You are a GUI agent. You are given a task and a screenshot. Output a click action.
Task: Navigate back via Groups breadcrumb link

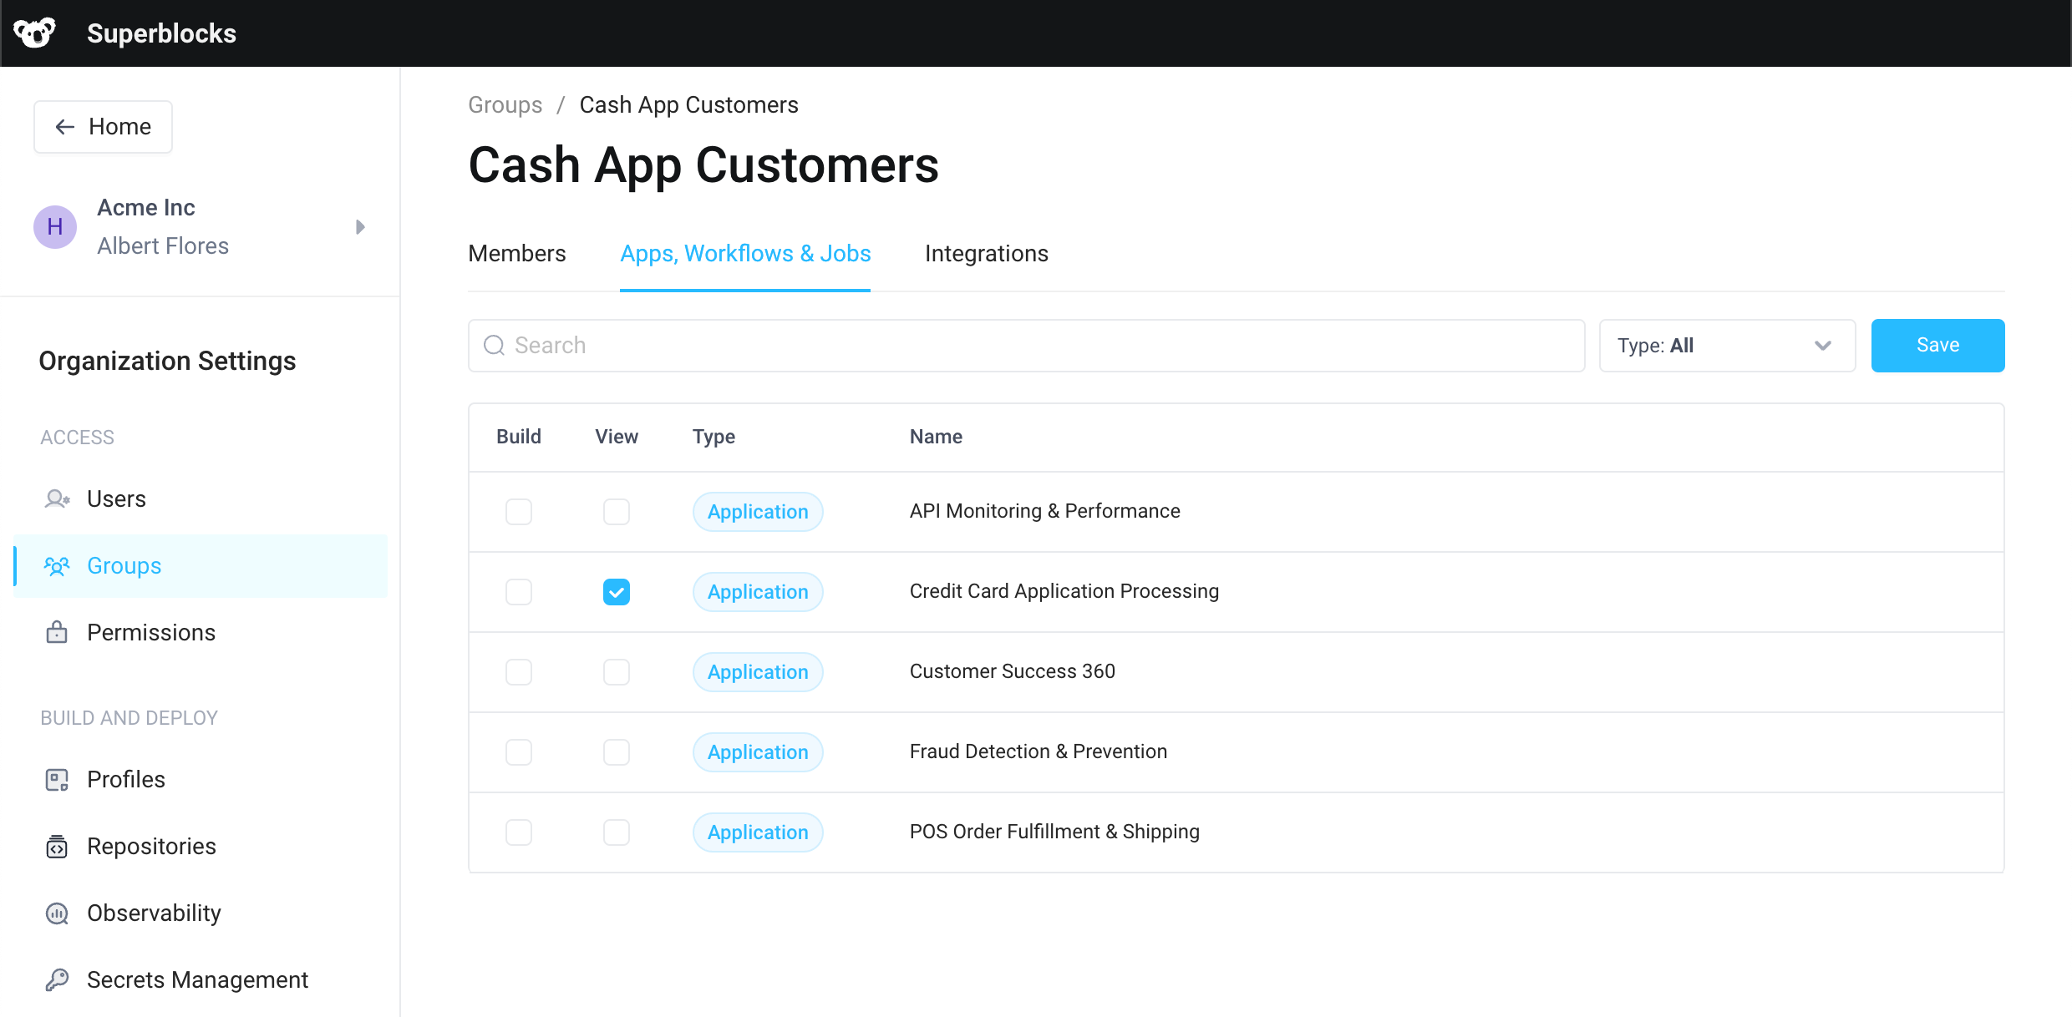(x=505, y=104)
